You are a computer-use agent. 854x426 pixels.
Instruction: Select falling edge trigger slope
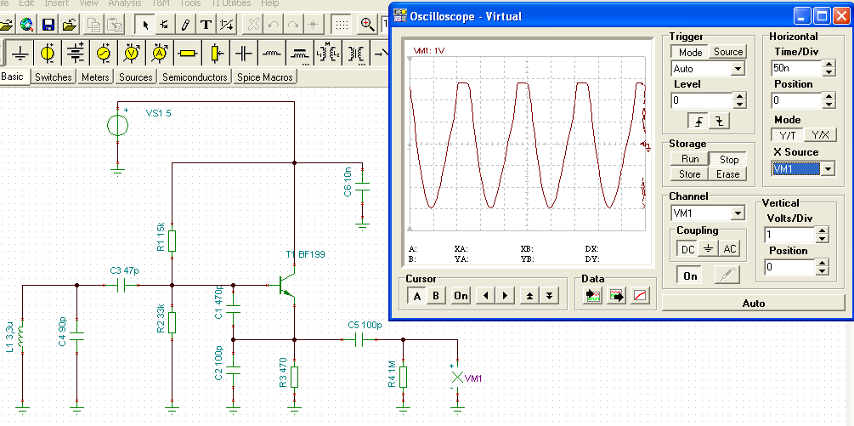(720, 121)
